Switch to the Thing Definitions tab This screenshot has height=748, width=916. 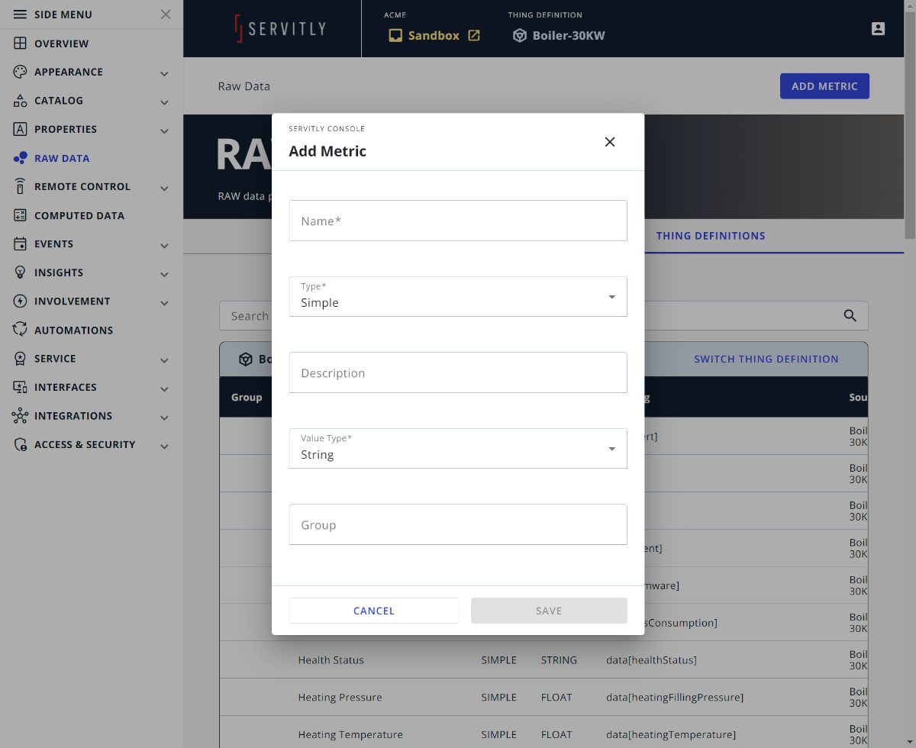click(x=710, y=236)
